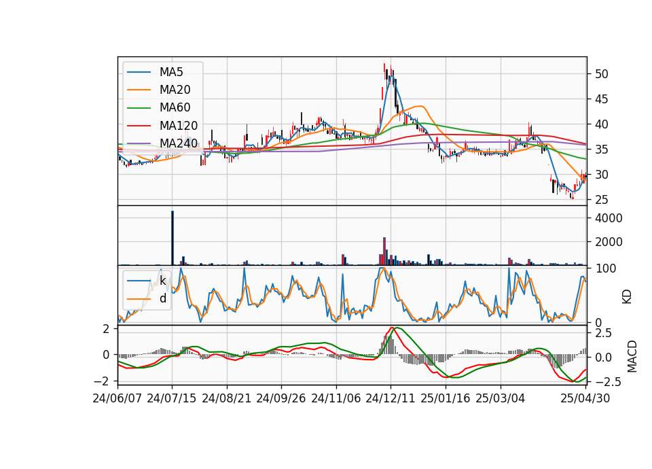Viewport: 652px width, 469px height.
Task: Click the purple MA240 legend line sample
Action: 139,143
